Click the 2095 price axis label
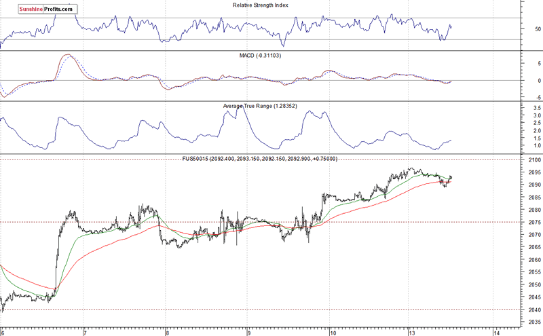 pyautogui.click(x=535, y=172)
